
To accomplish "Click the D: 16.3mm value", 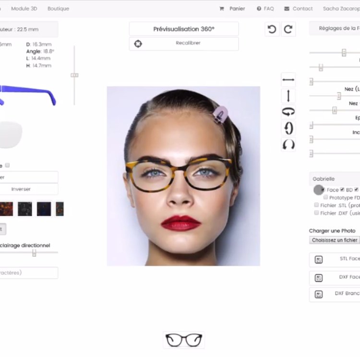I will click(39, 44).
